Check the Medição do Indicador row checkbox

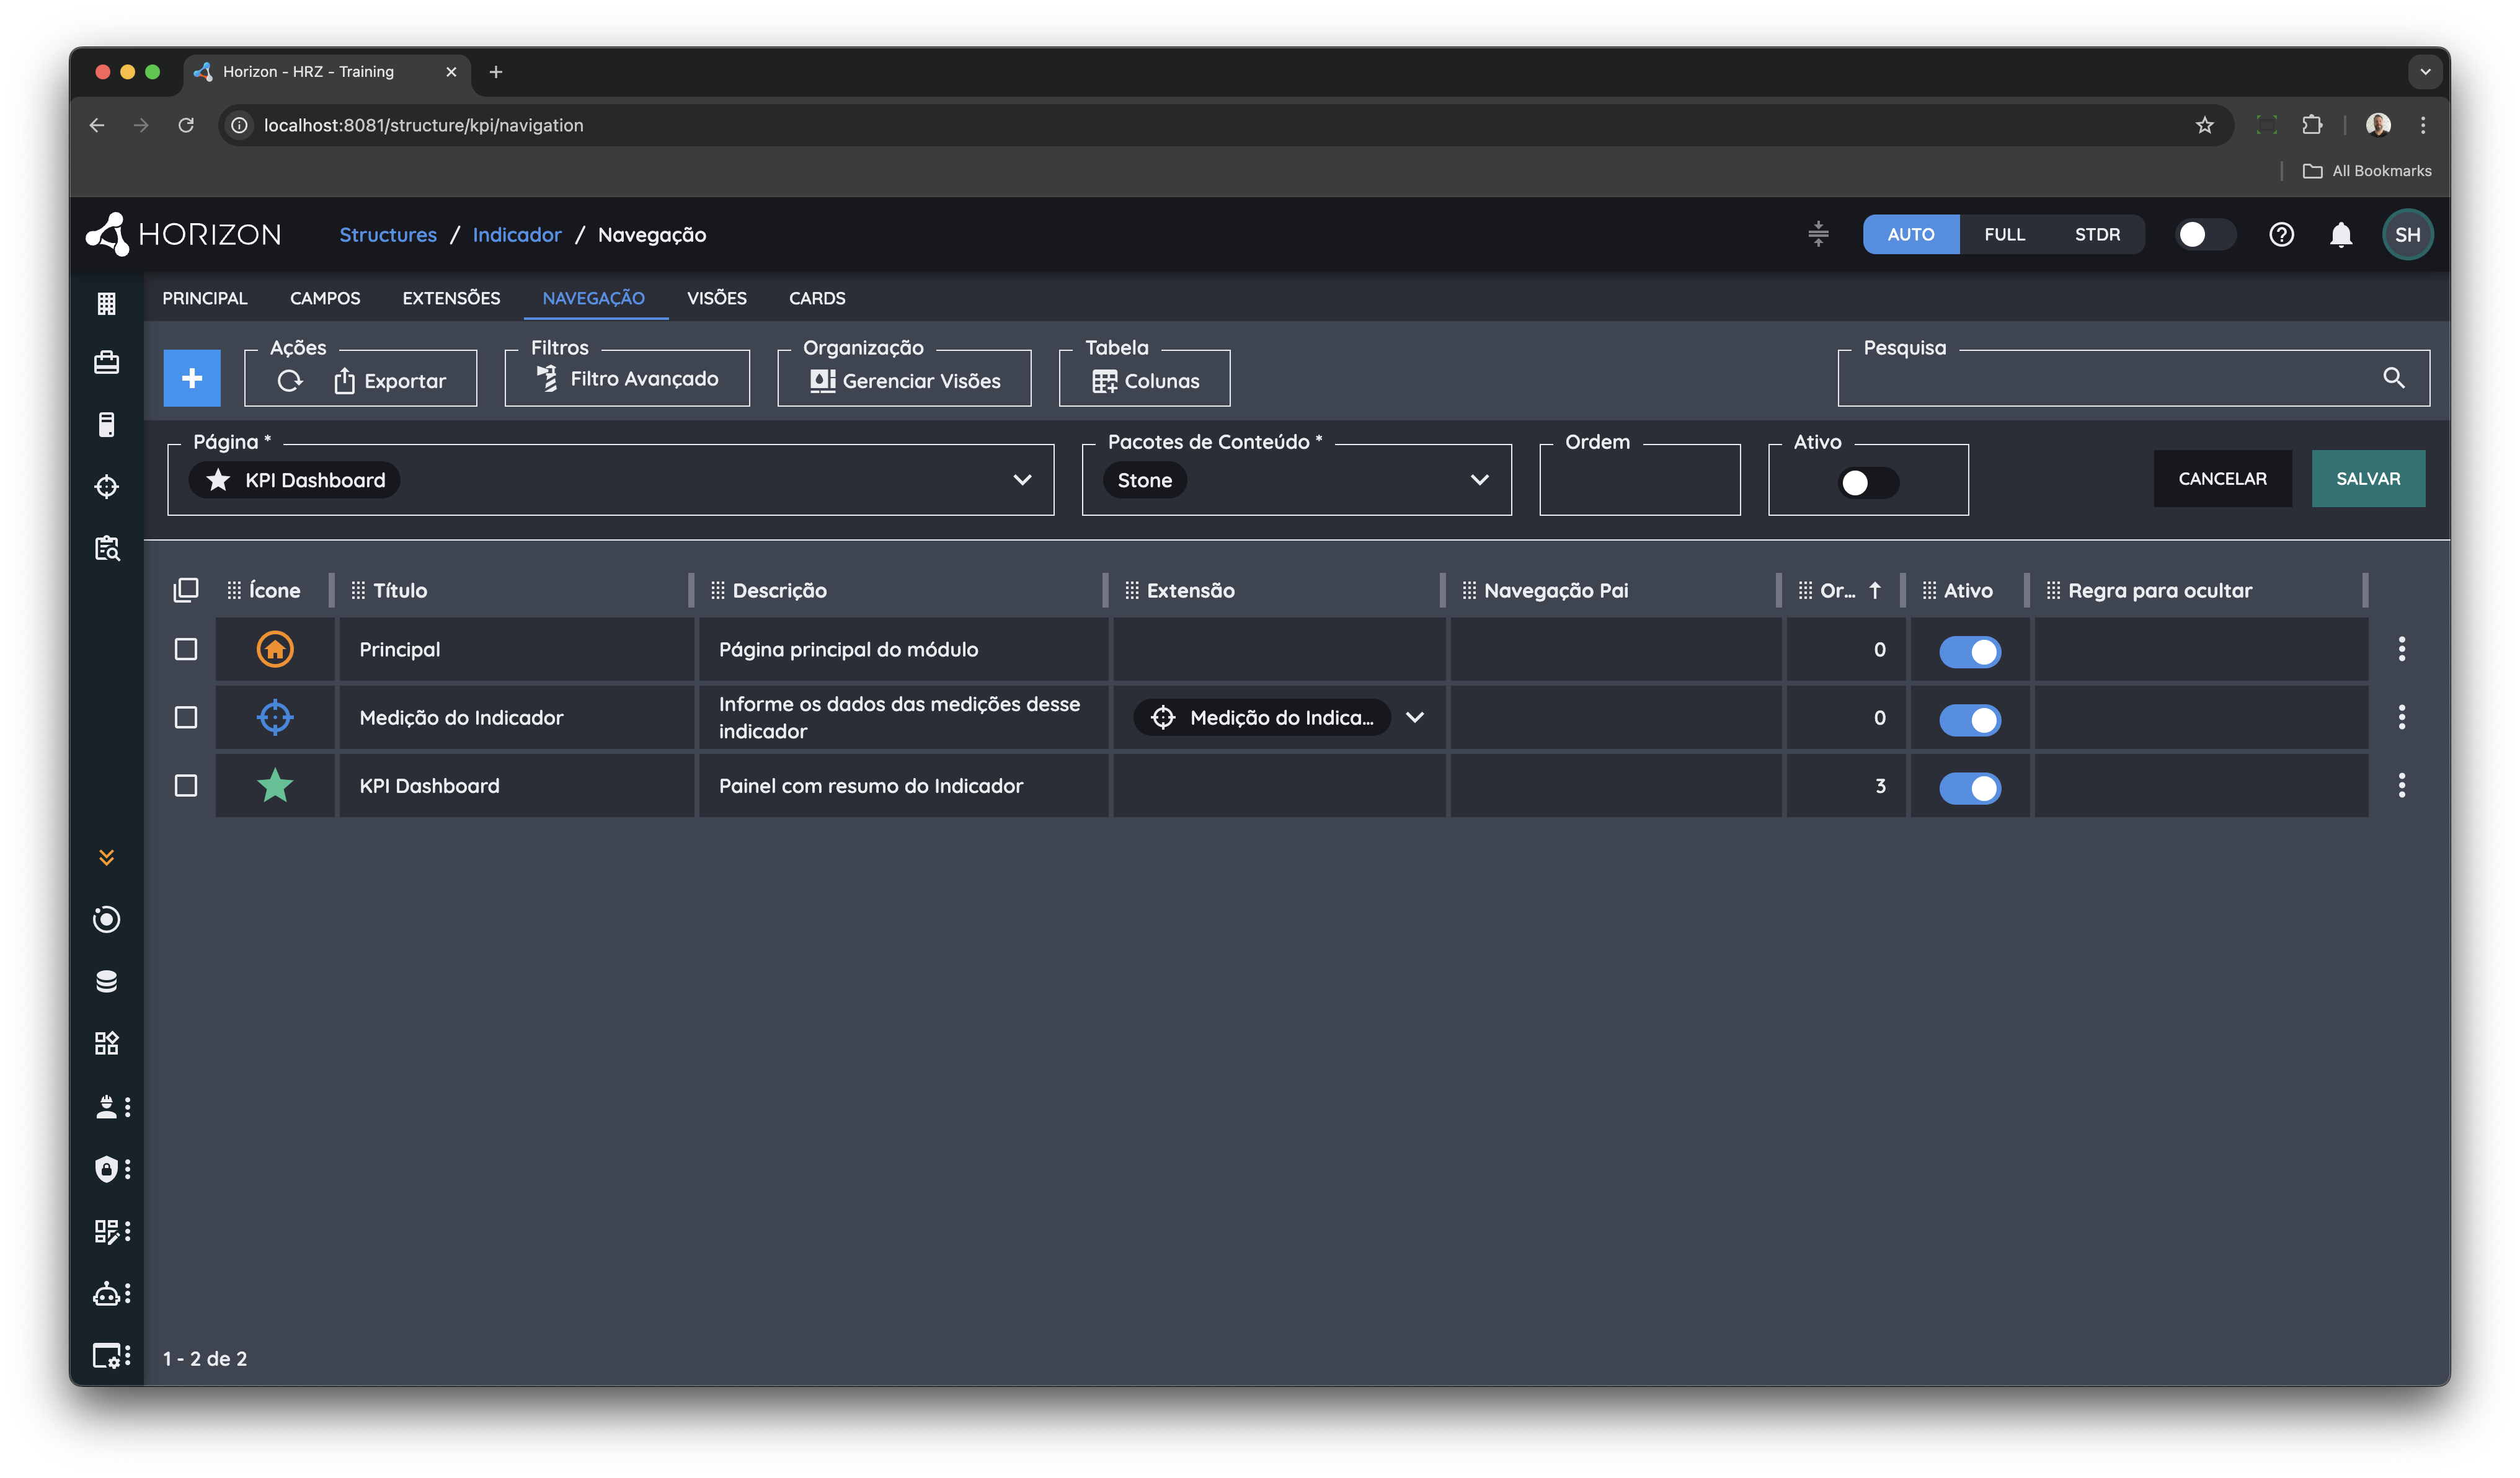coord(186,718)
